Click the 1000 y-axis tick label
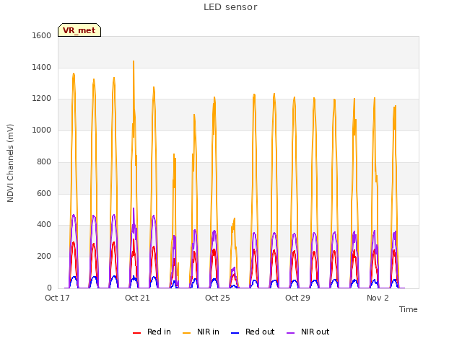 pos(42,130)
